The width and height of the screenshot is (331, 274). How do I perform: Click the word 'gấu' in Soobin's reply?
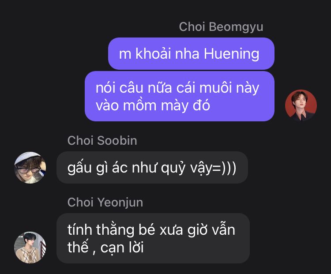point(79,168)
